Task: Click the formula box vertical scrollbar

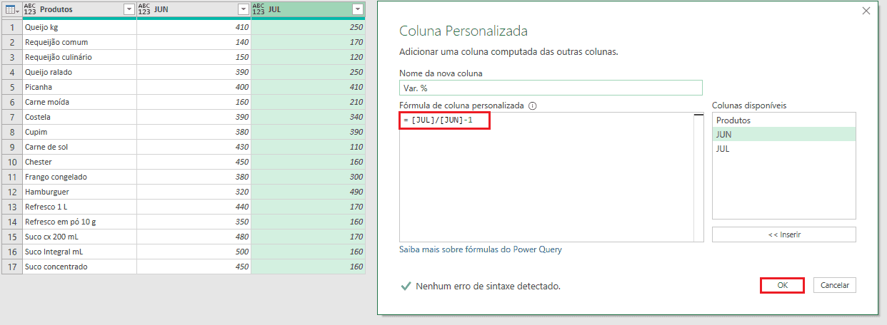Action: coord(698,177)
